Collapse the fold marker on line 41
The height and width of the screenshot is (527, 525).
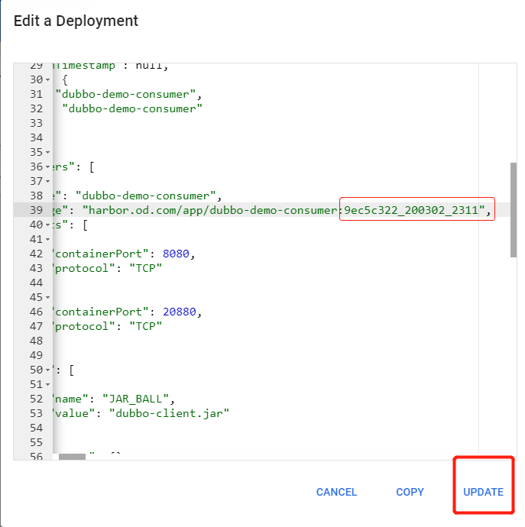pyautogui.click(x=48, y=240)
